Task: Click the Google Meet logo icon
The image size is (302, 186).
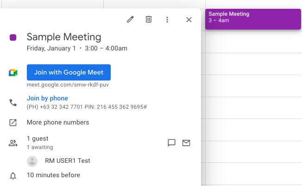Action: (13, 73)
